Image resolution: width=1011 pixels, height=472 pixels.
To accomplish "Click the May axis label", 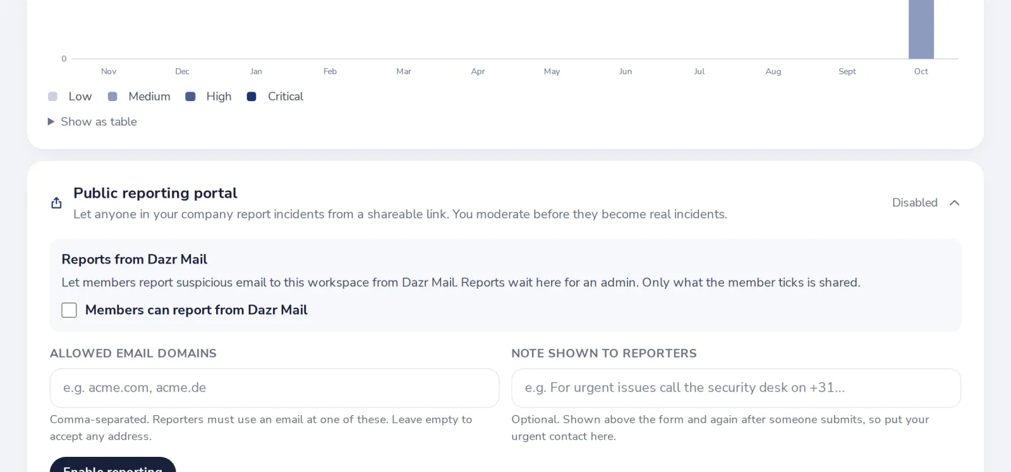I will (x=552, y=71).
